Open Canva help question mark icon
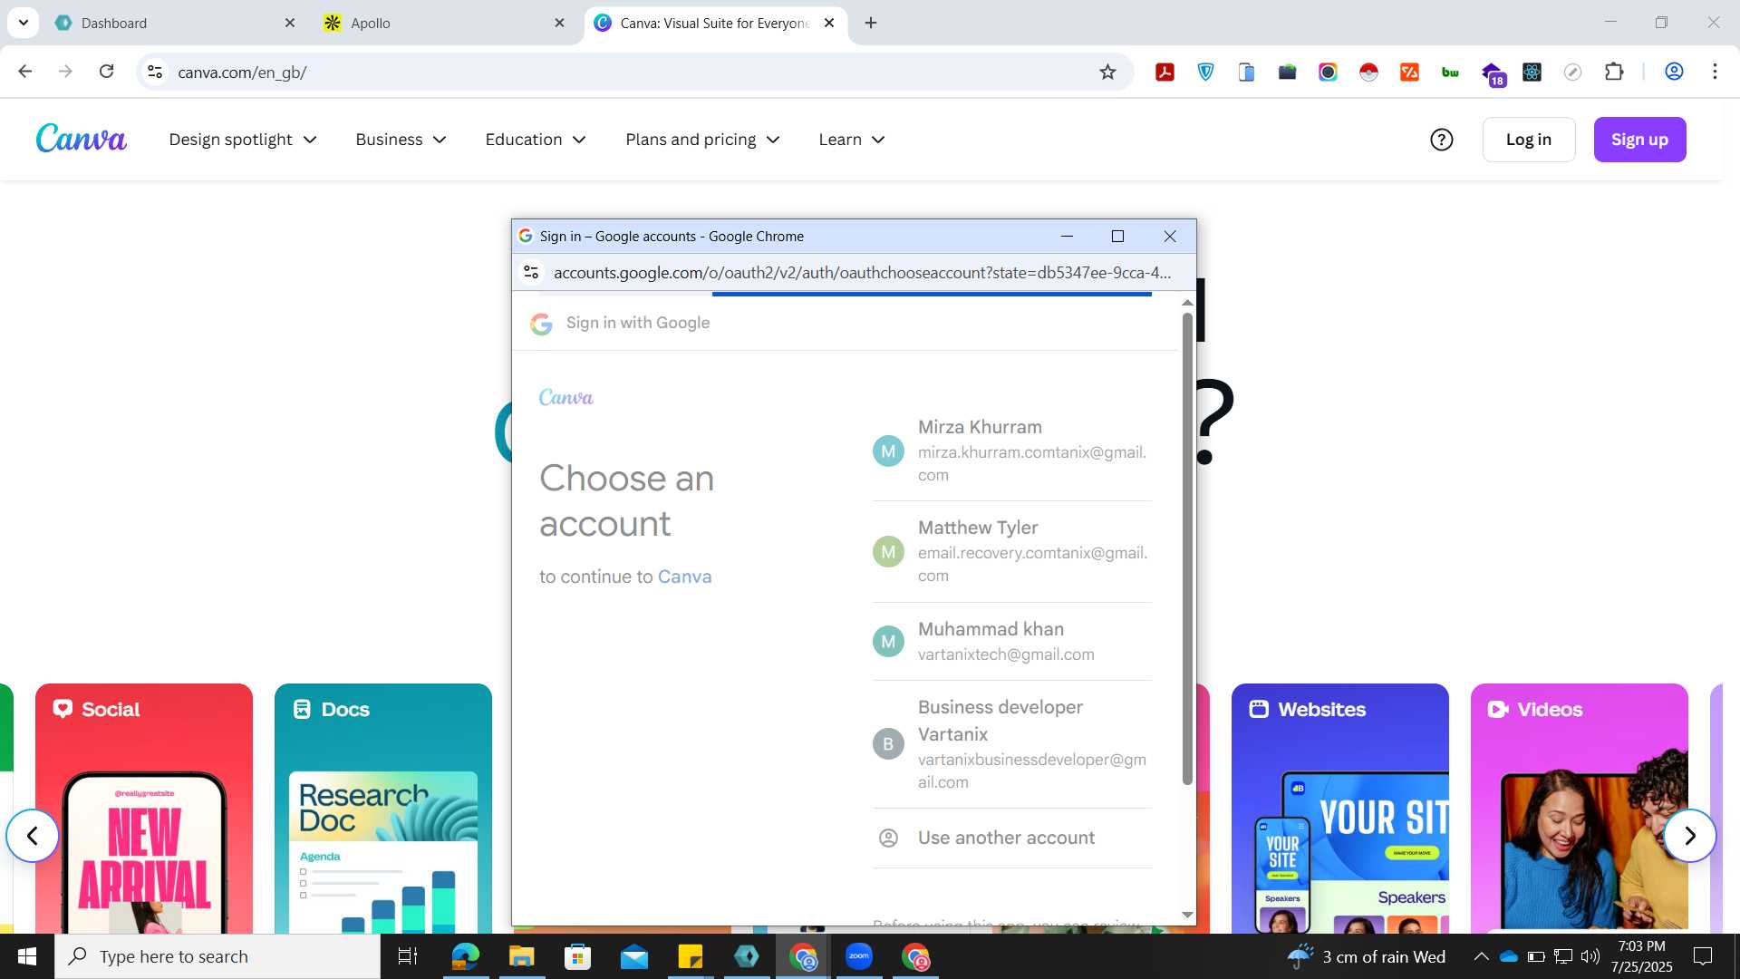Viewport: 1740px width, 979px height. pyautogui.click(x=1441, y=140)
